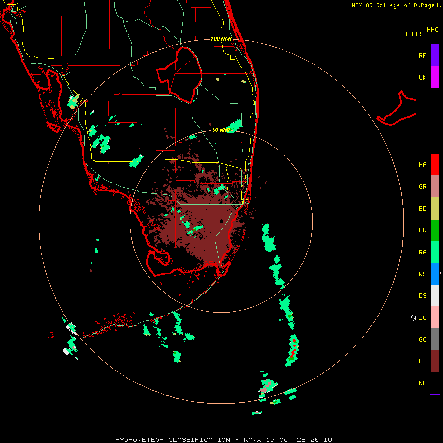The image size is (443, 443).
Task: Select the gray GC legend swatch
Action: (435, 339)
